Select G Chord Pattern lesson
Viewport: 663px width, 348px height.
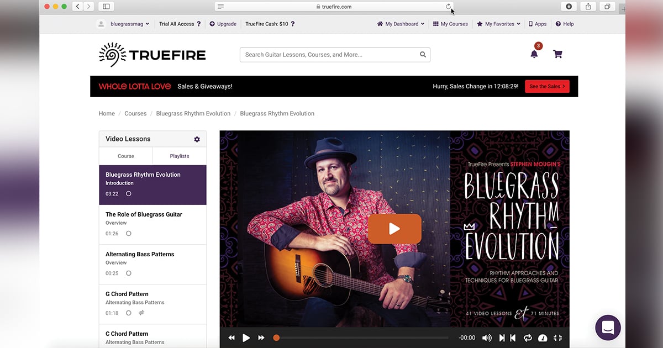tap(152, 304)
